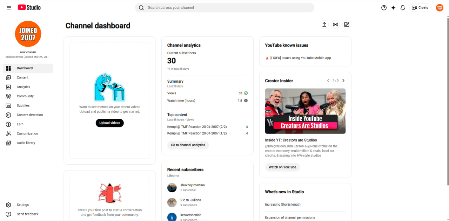Click the Upload videos button
This screenshot has height=221, width=449.
pyautogui.click(x=110, y=123)
